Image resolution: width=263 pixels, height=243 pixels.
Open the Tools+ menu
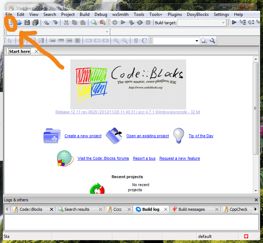point(156,14)
